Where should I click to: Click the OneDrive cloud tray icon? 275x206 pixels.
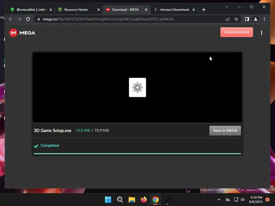click(x=228, y=200)
